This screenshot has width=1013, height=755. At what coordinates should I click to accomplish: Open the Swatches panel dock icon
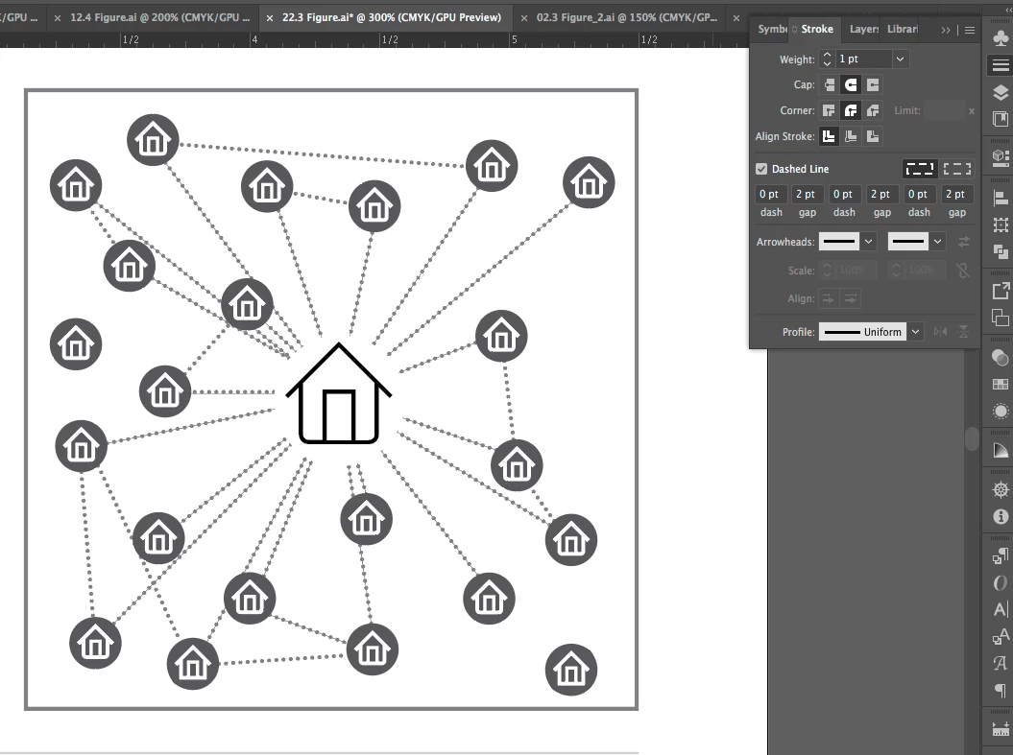[1001, 384]
